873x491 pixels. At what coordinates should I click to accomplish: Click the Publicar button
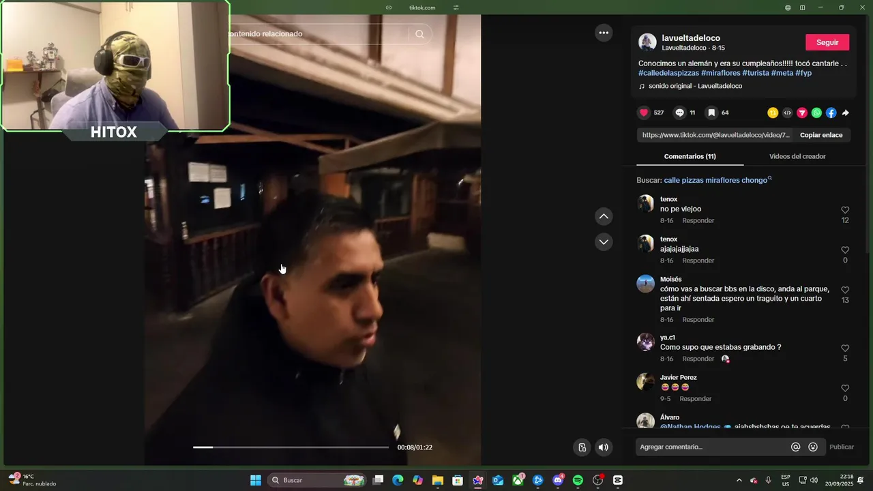pyautogui.click(x=842, y=447)
